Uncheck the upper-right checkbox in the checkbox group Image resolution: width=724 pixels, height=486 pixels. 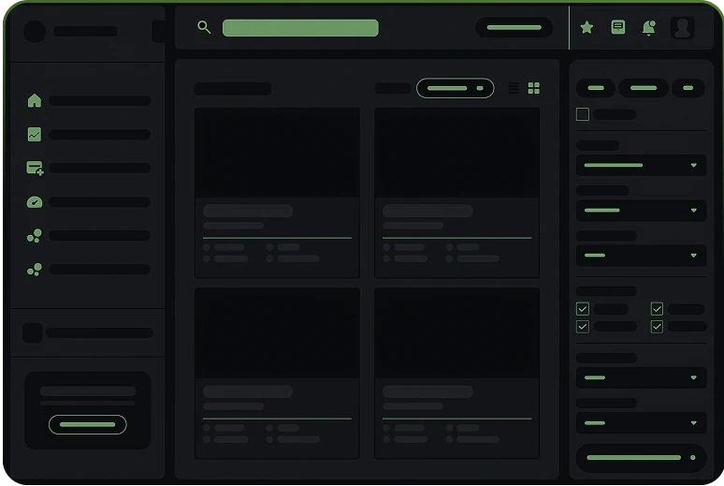point(657,309)
